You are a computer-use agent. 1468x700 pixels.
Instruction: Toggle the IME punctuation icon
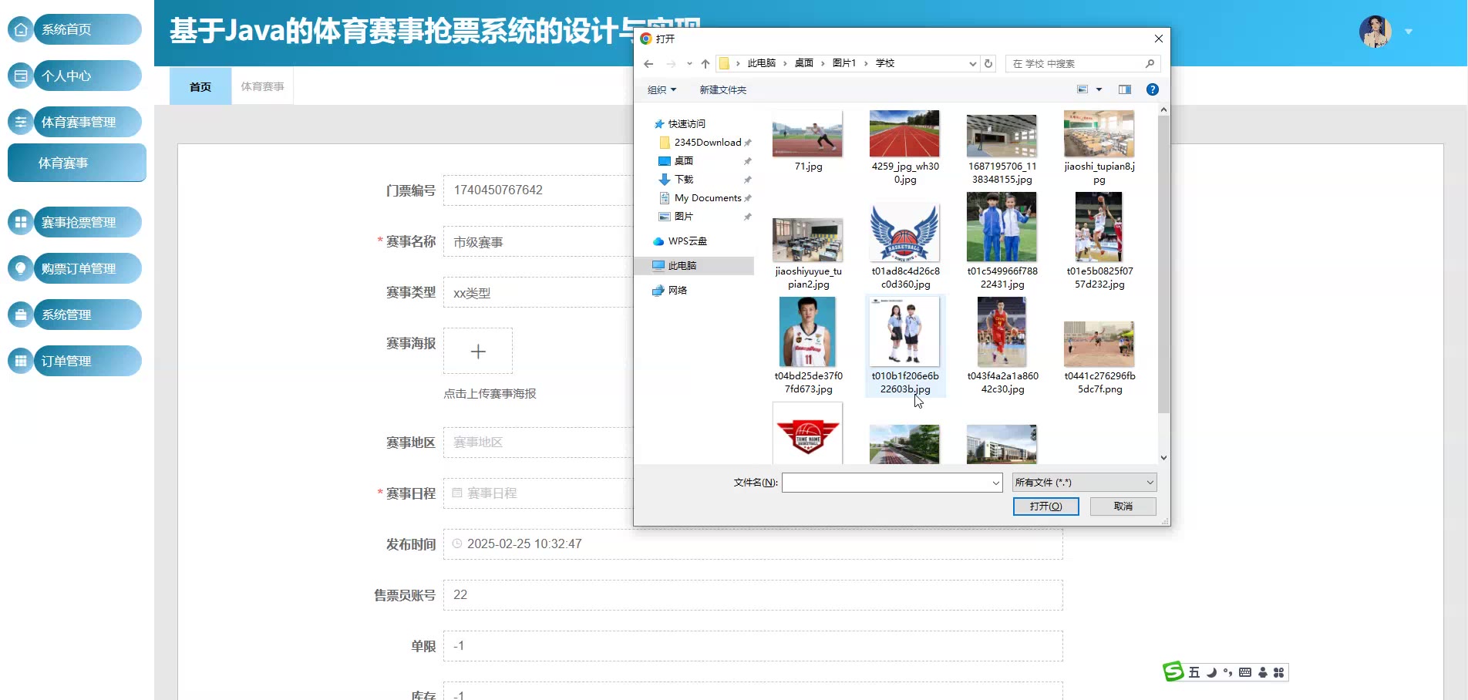pos(1227,672)
